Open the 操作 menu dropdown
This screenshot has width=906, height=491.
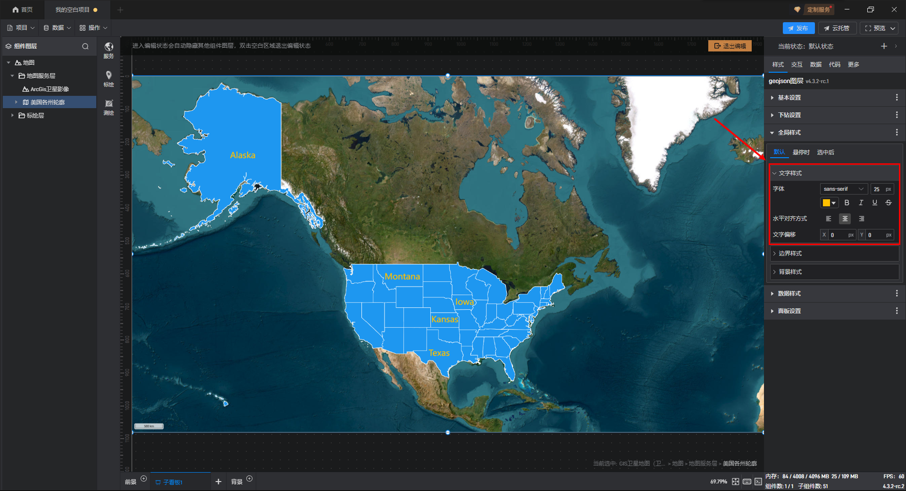(93, 28)
